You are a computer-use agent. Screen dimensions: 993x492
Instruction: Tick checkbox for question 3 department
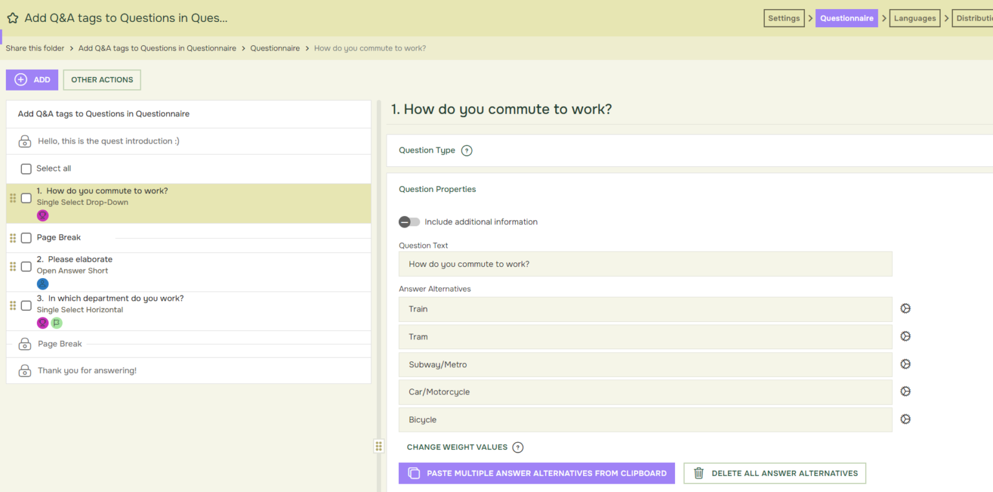click(x=26, y=305)
